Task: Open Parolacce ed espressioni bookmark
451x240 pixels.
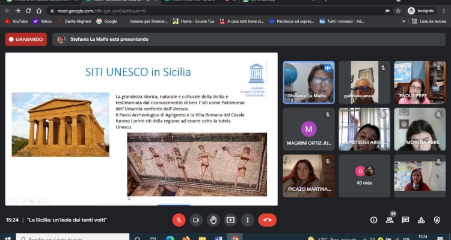Action: point(292,21)
